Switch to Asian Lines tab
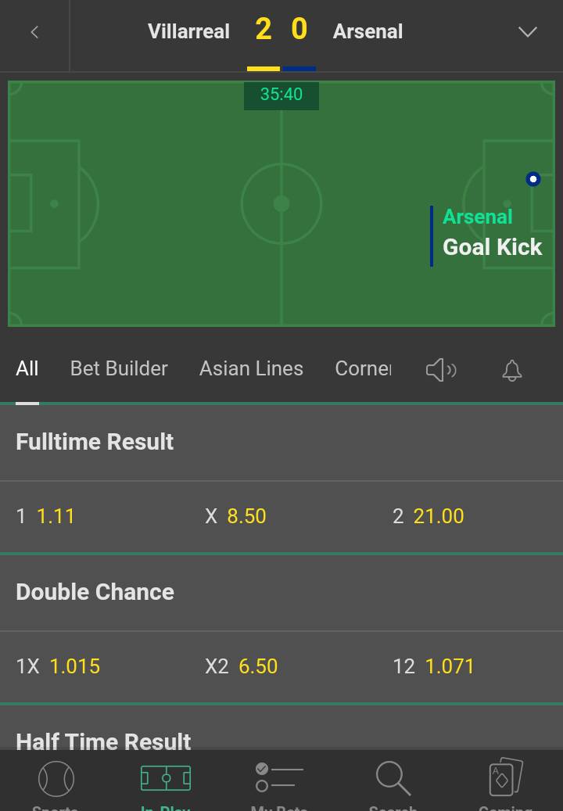The height and width of the screenshot is (811, 563). [x=251, y=369]
